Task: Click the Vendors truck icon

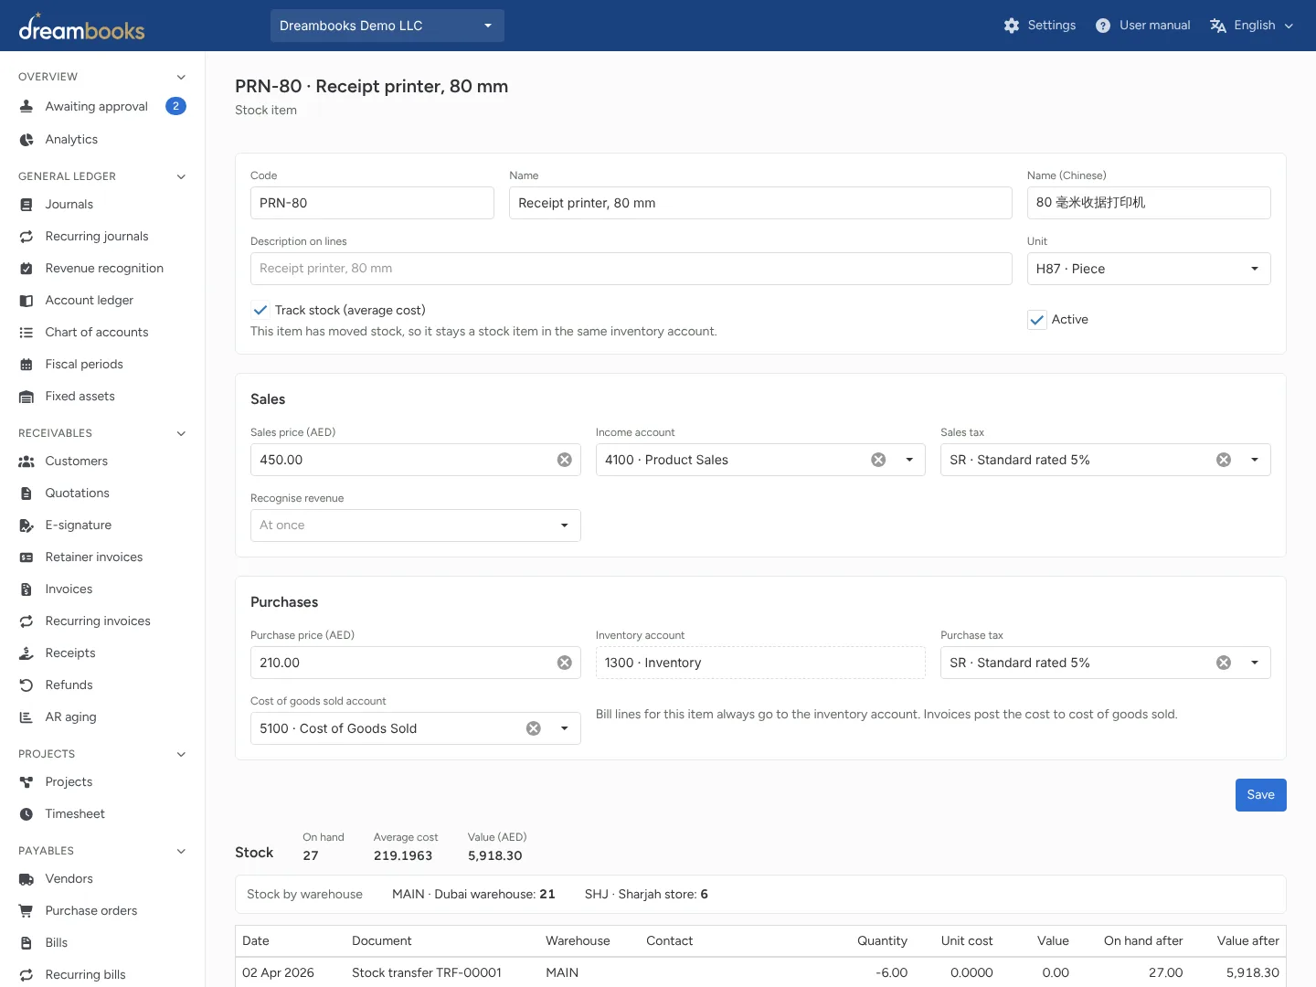Action: pos(27,879)
